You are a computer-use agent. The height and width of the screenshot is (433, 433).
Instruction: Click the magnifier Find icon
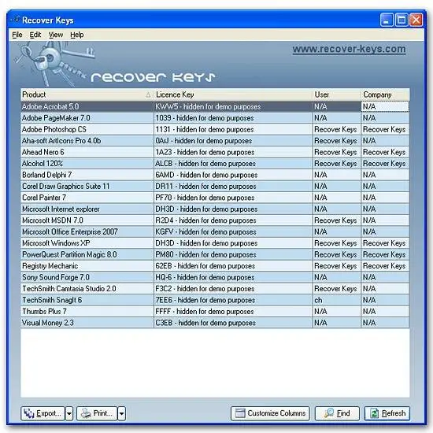click(328, 413)
